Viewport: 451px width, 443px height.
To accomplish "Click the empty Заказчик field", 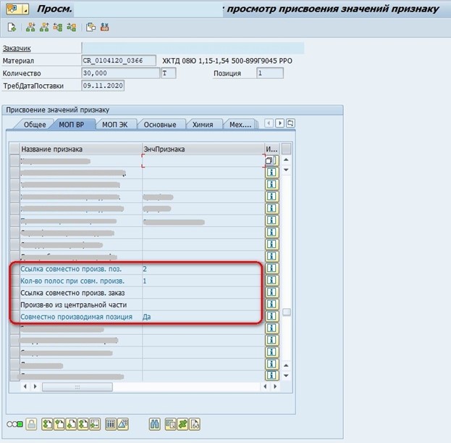I will point(193,48).
